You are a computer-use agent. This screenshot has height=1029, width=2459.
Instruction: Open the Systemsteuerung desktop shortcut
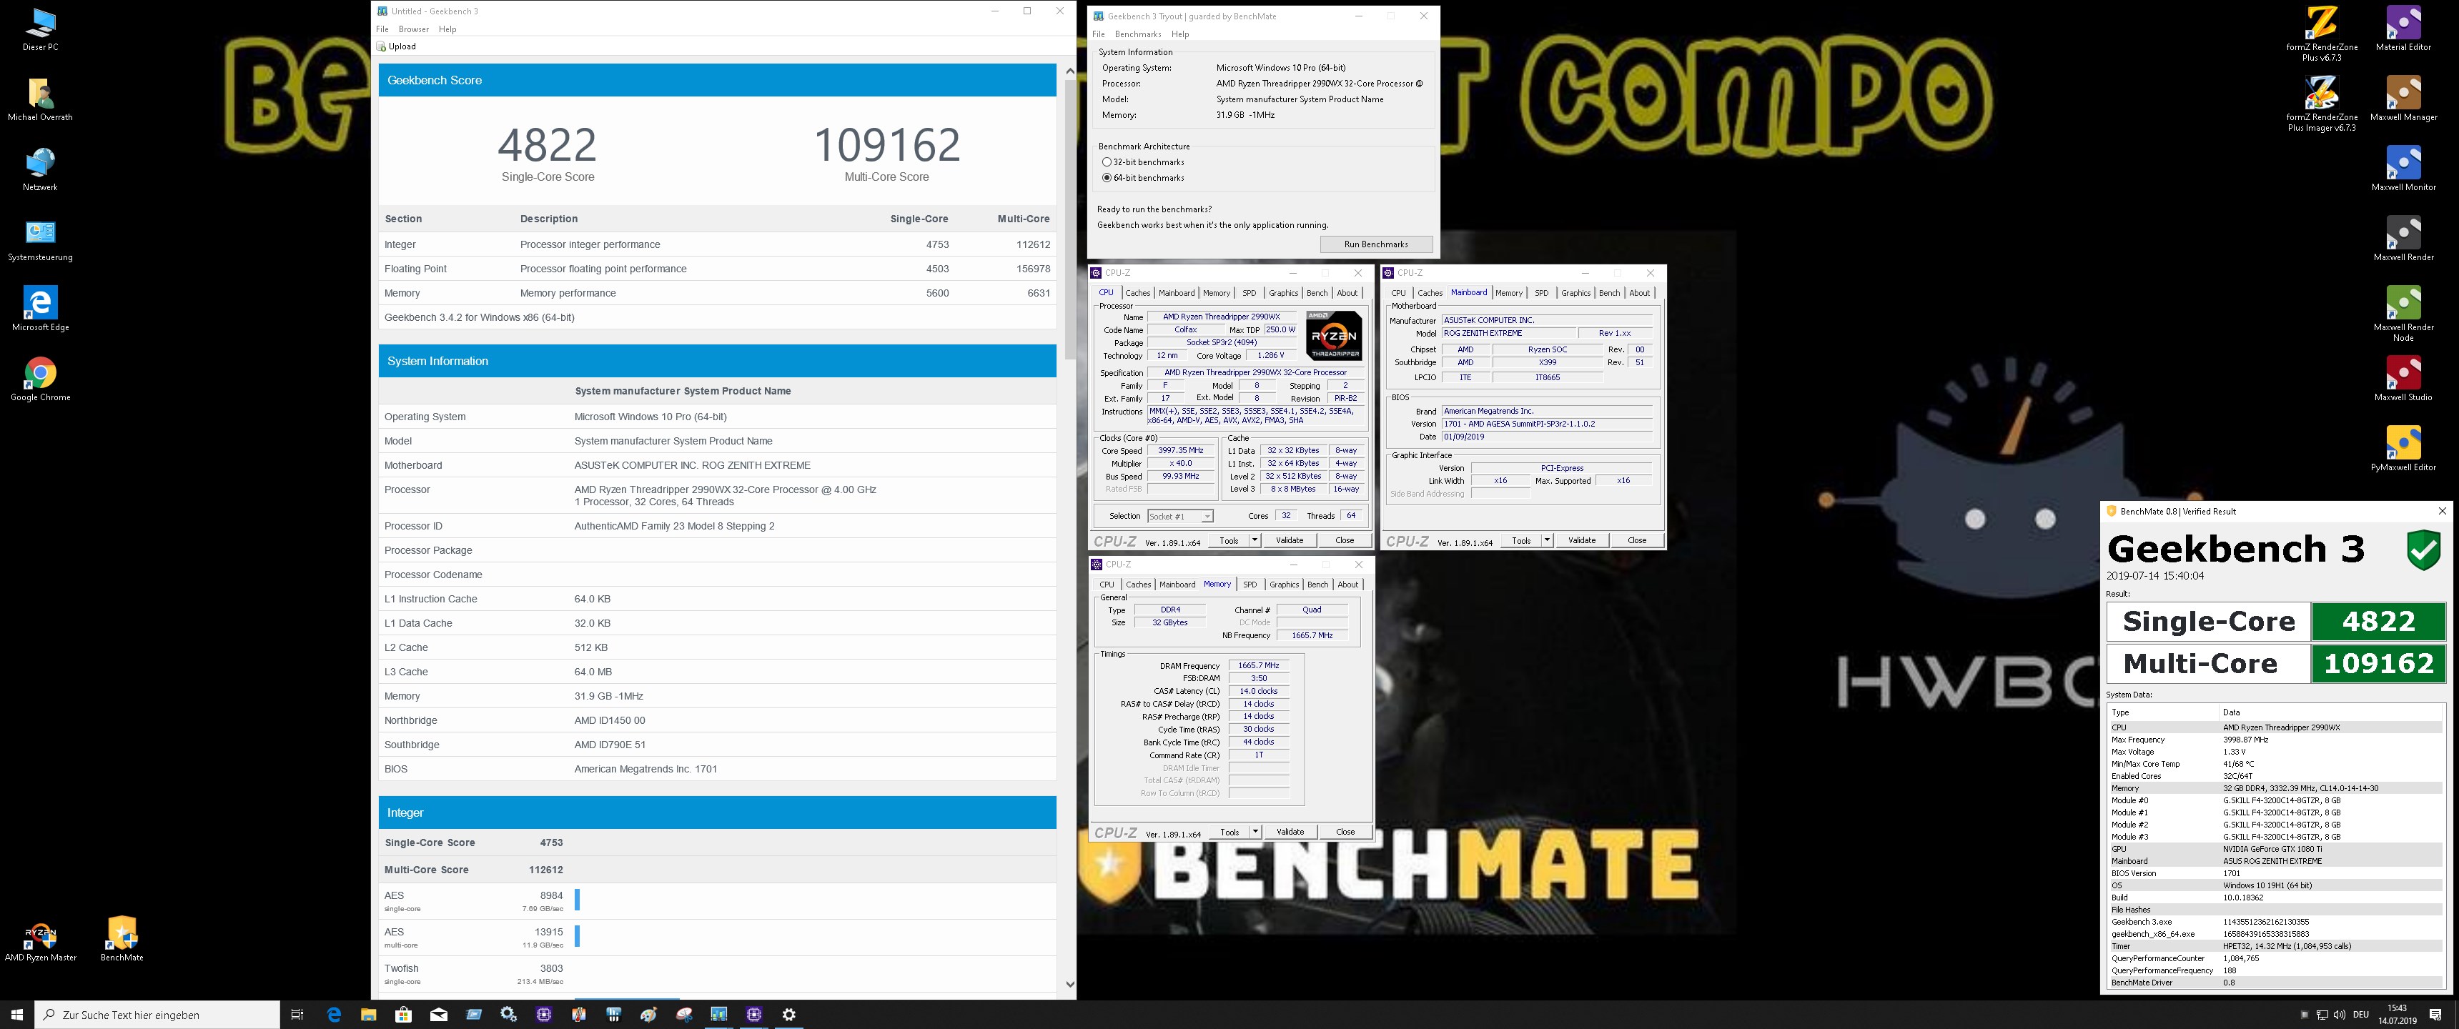coord(40,239)
